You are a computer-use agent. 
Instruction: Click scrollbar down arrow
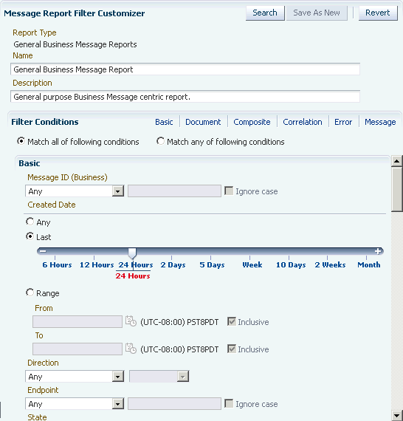click(x=396, y=415)
